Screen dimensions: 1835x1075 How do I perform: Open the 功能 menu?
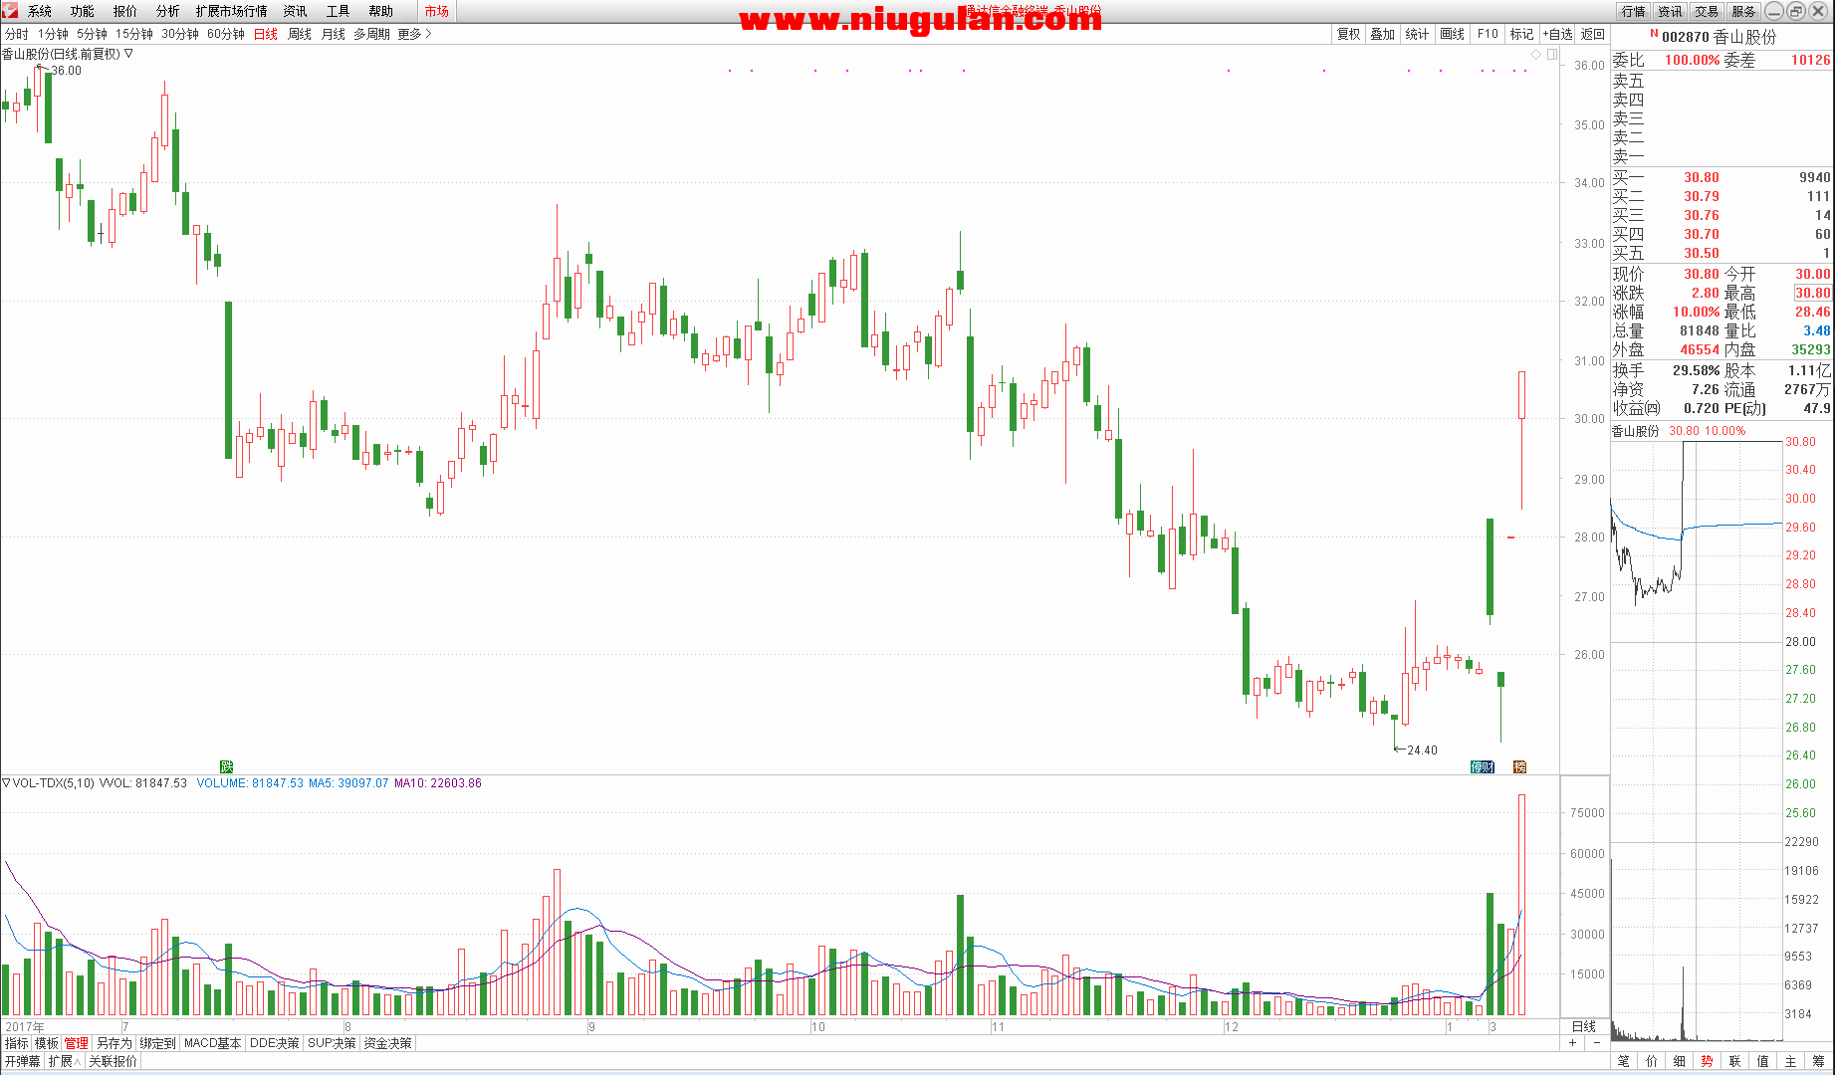click(83, 11)
